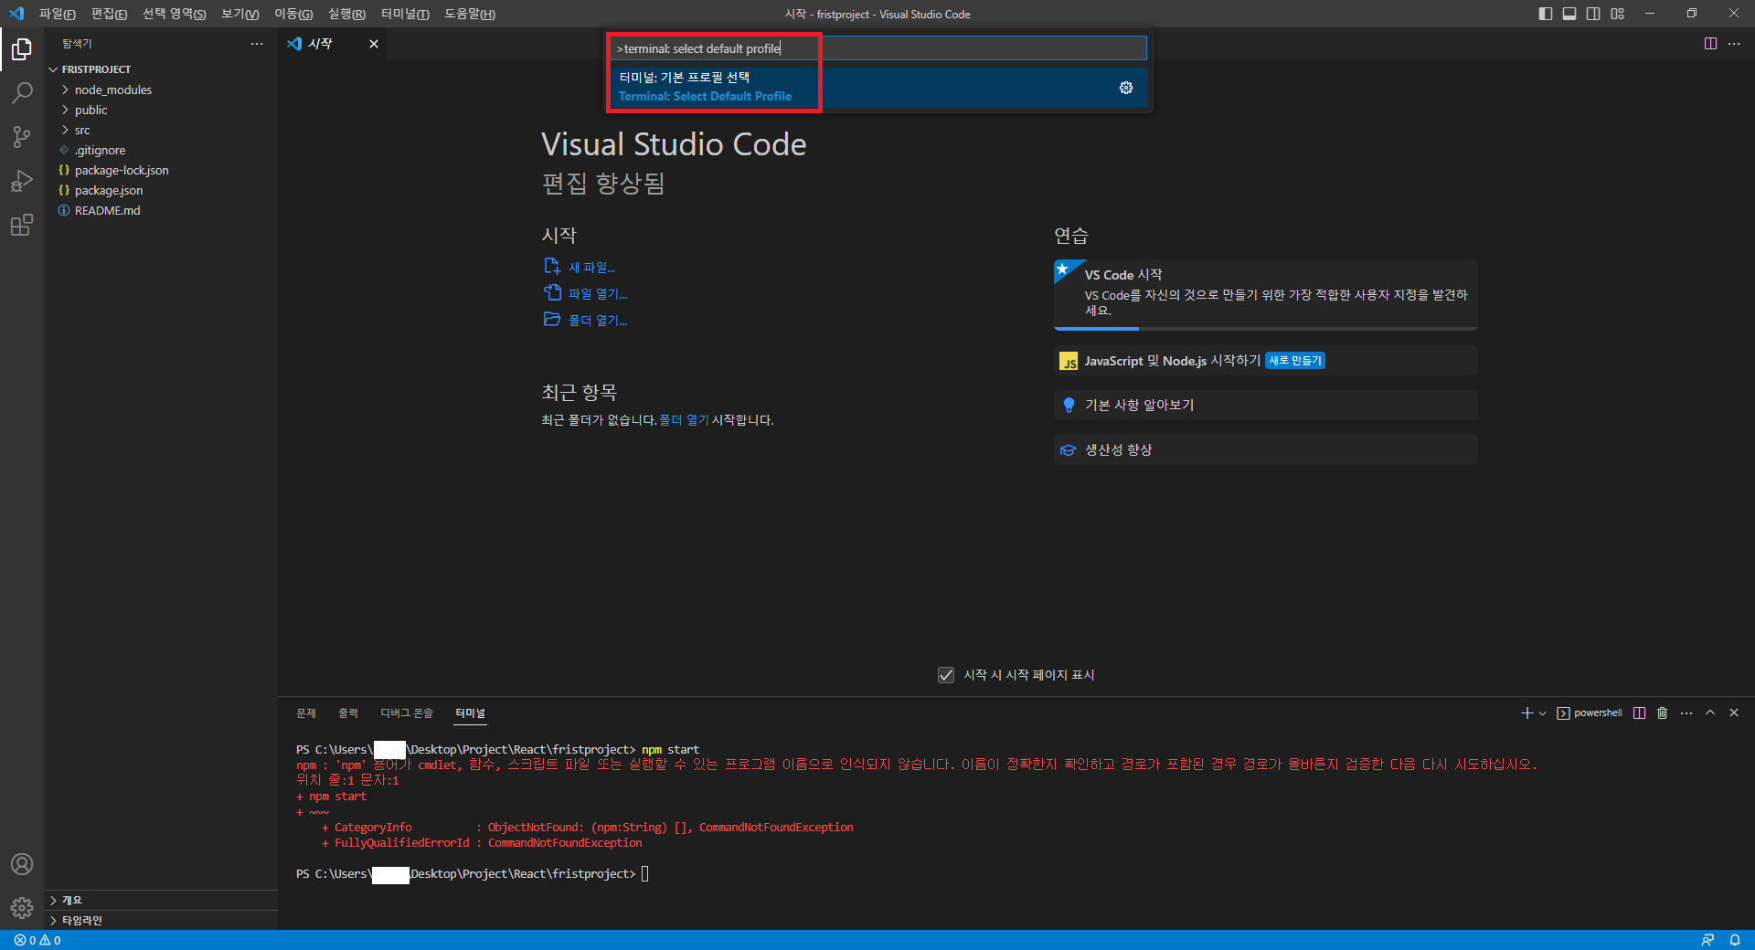Open the VS Code 시작 walkthrough card
Viewport: 1755px width, 950px height.
[x=1265, y=294]
